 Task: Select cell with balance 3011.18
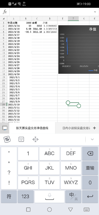[x=37, y=32]
